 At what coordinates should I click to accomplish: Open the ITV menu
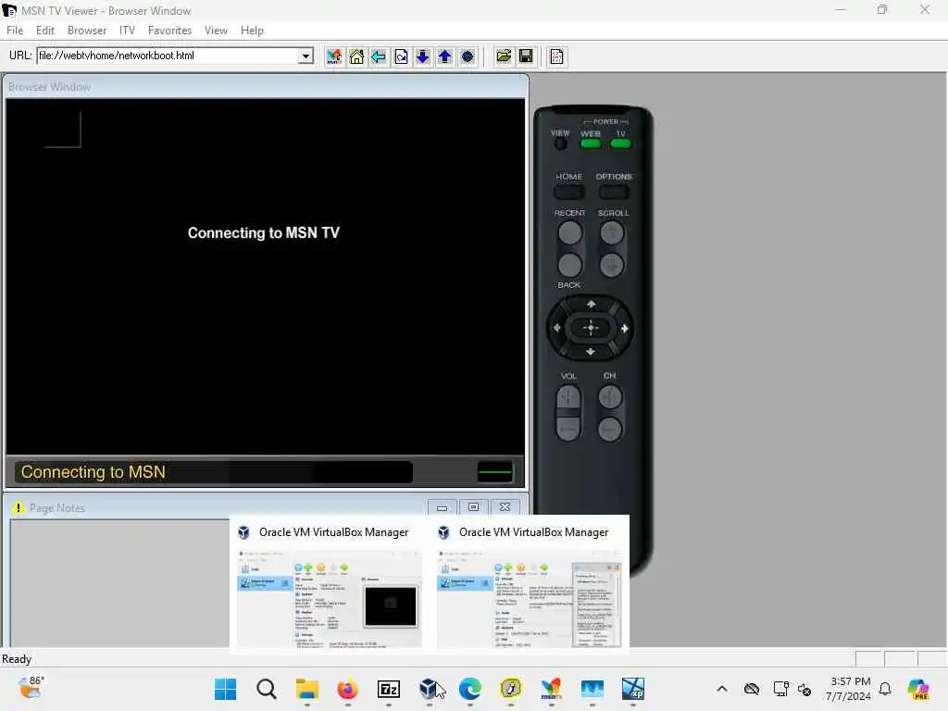(x=127, y=31)
